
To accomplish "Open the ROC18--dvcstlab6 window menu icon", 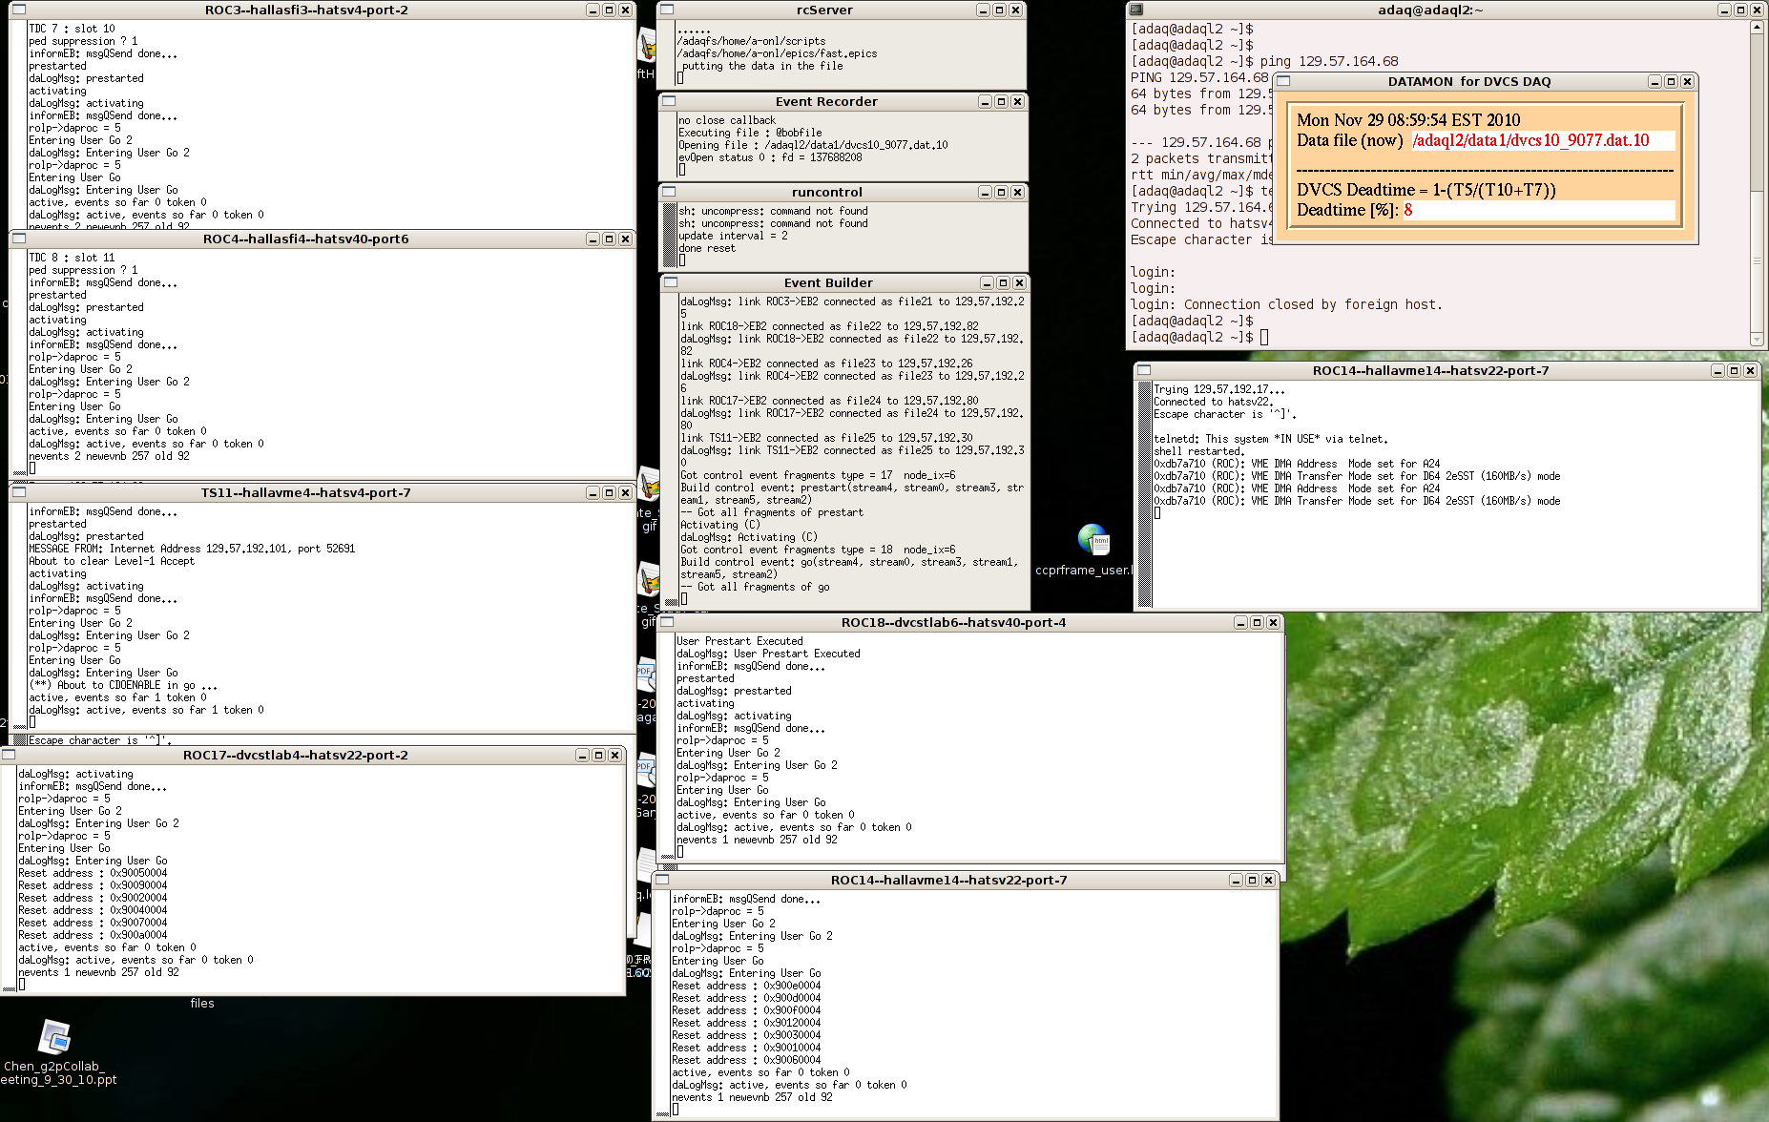I will click(x=667, y=622).
